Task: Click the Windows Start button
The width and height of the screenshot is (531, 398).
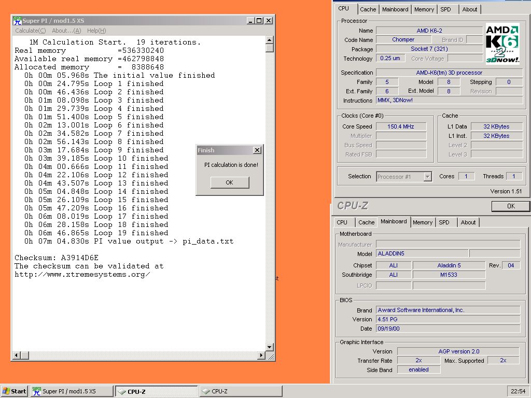Action: point(14,391)
